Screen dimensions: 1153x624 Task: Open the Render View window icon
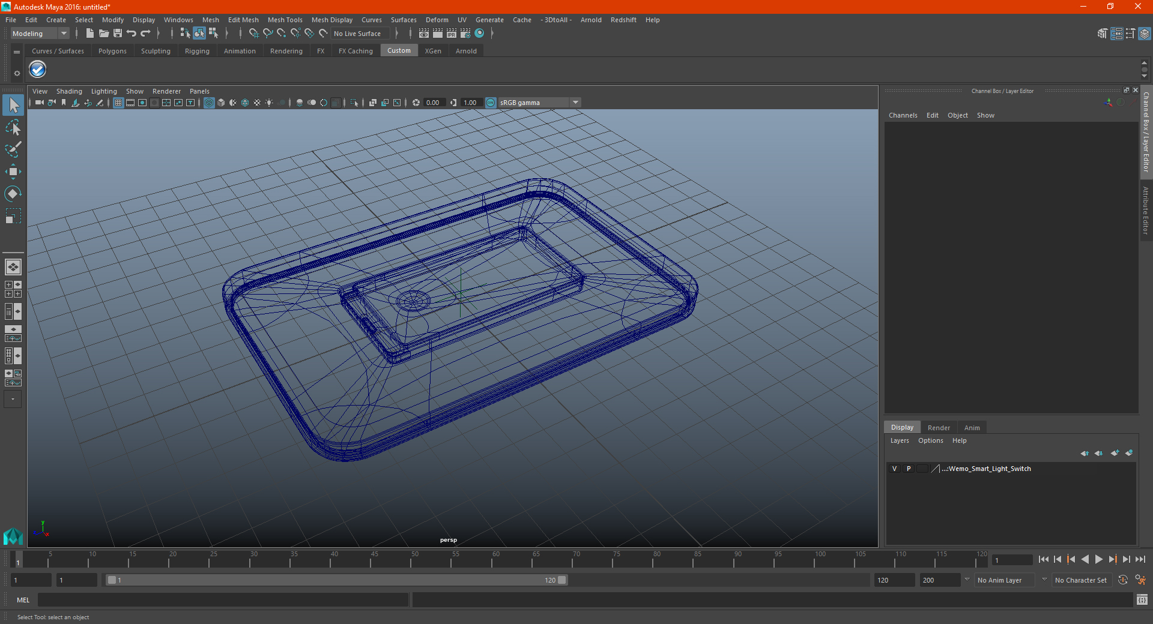pos(424,34)
